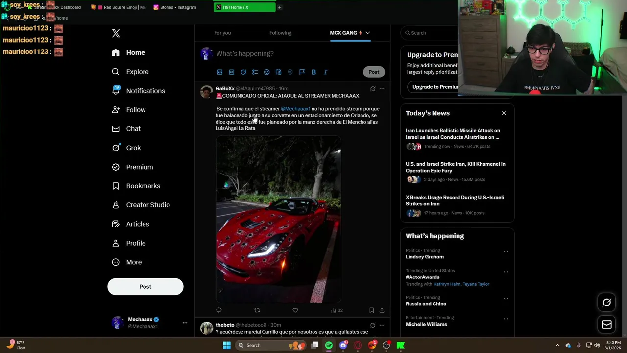Add media with the composer image icon
The image size is (627, 353).
click(x=220, y=72)
